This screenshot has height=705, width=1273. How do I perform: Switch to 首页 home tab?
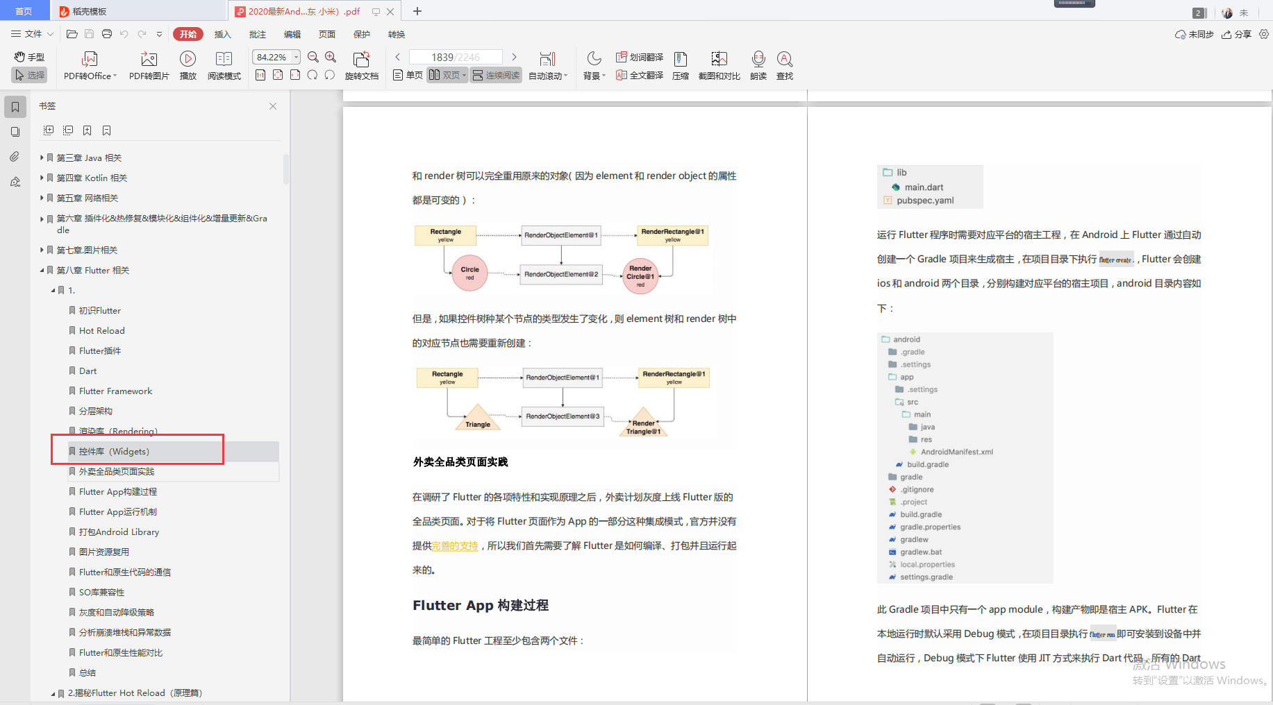click(x=24, y=11)
